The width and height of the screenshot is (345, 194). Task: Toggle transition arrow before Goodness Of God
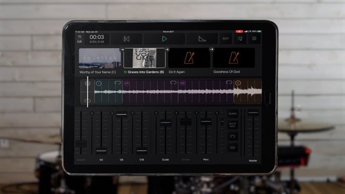[x=211, y=50]
